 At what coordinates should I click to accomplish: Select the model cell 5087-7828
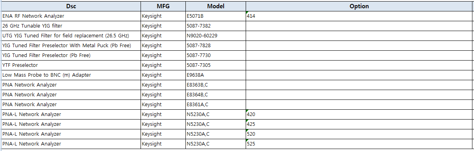(216, 46)
